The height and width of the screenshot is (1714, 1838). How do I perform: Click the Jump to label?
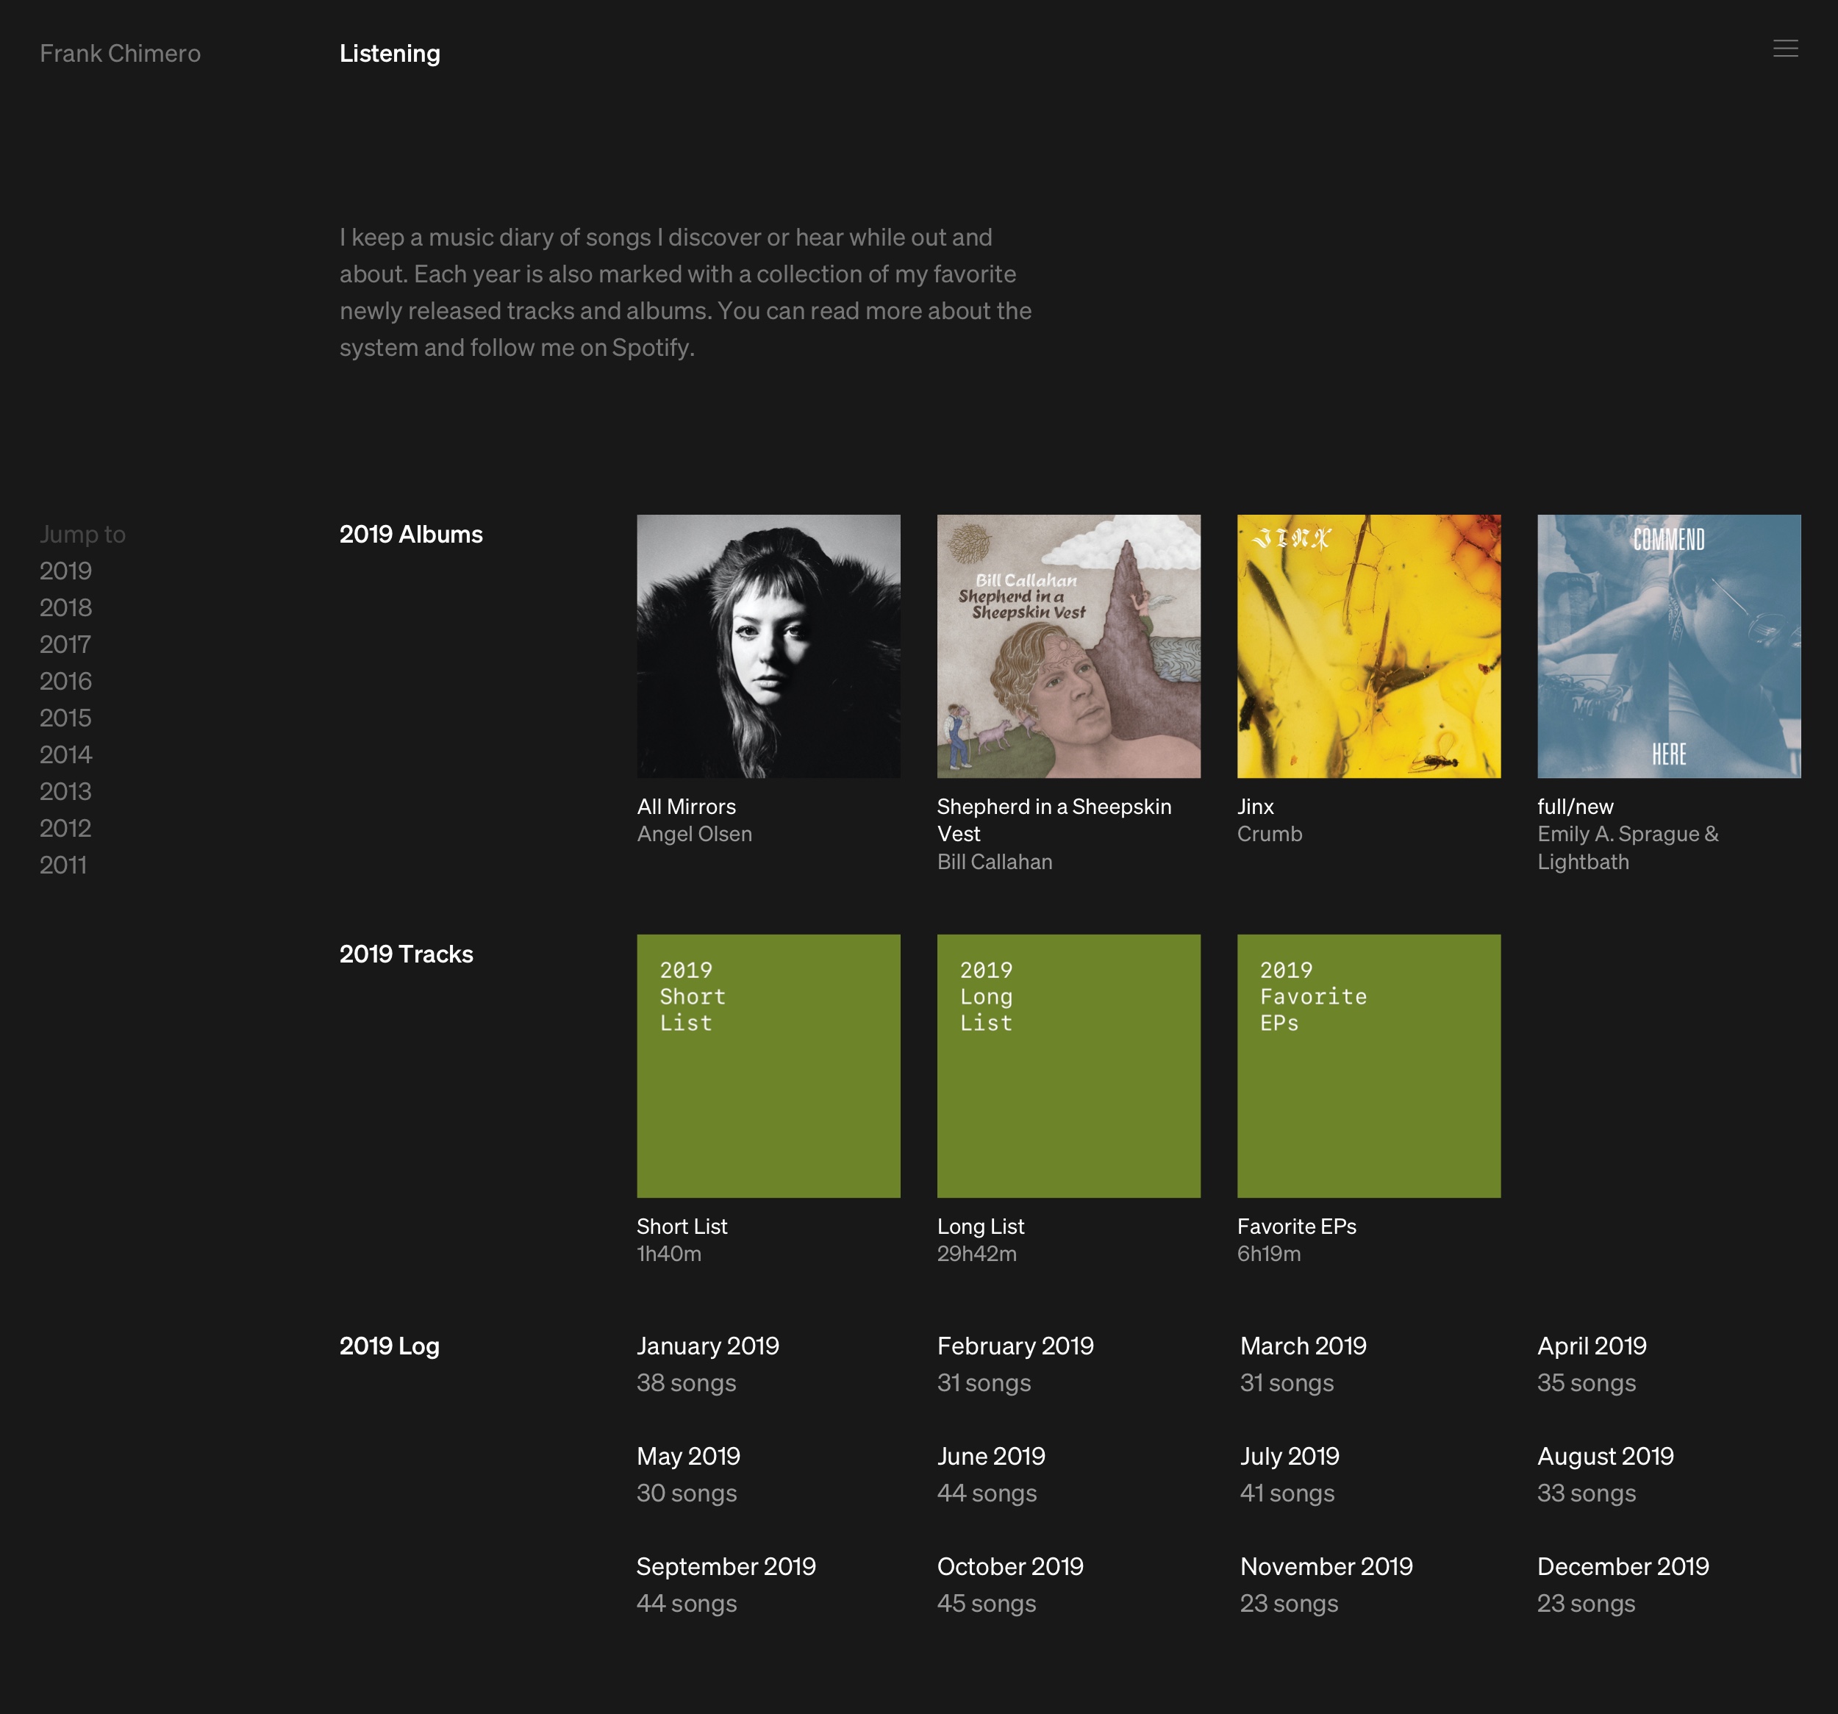coord(82,535)
